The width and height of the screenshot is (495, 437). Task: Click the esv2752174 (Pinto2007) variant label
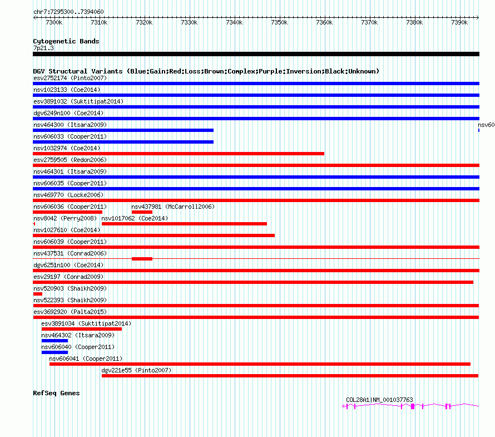coord(70,78)
